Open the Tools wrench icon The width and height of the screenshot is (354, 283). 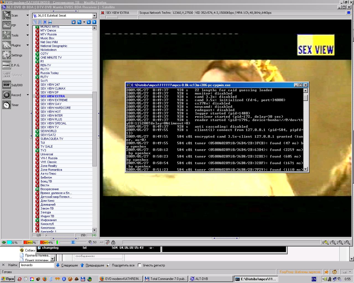pos(7,35)
